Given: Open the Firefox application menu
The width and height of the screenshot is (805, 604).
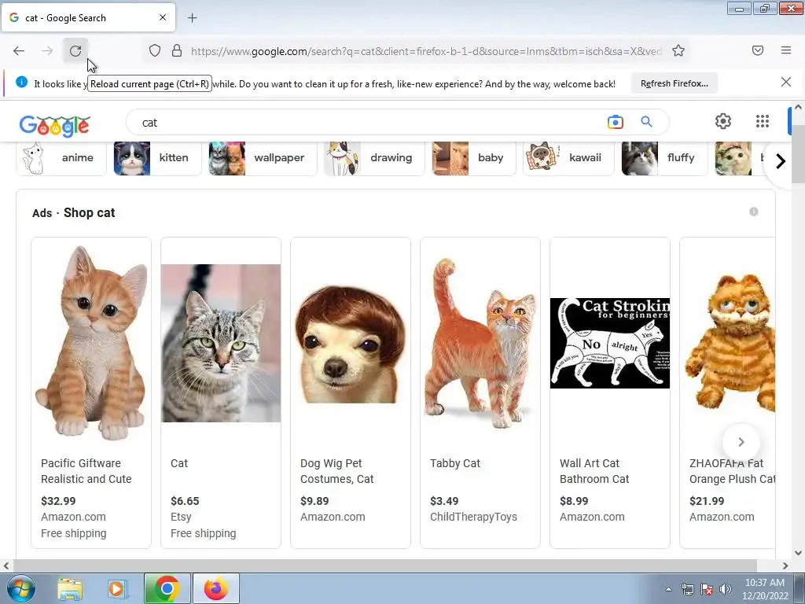Looking at the screenshot, I should click(786, 50).
